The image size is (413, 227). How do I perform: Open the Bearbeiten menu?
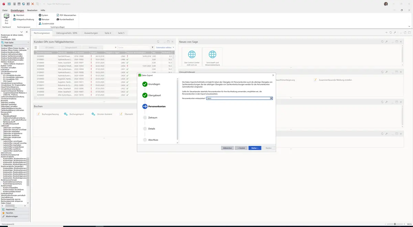[x=32, y=10]
